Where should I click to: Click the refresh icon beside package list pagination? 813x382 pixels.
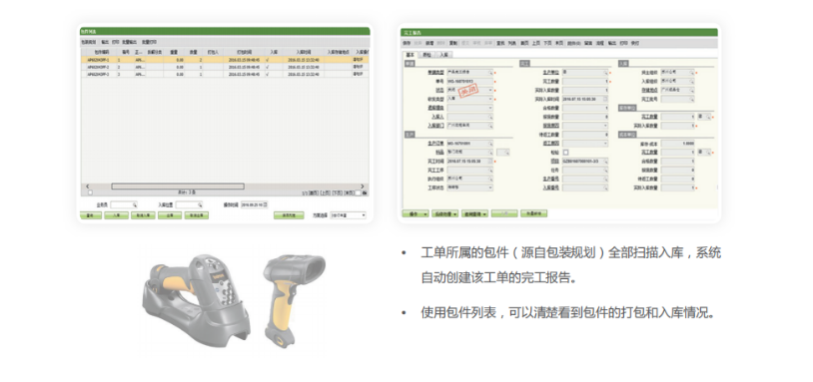365,192
